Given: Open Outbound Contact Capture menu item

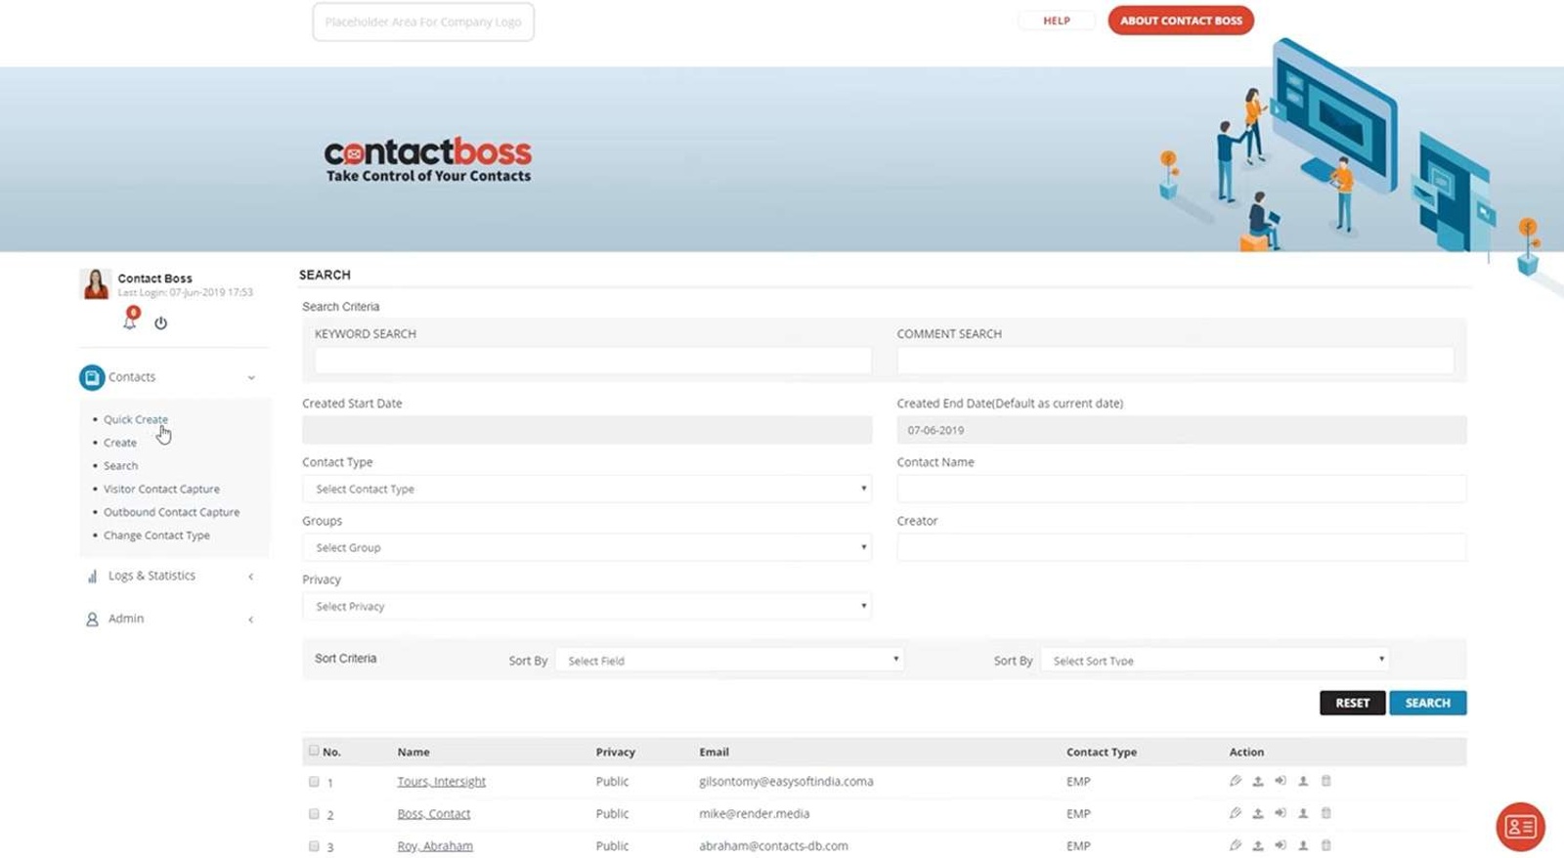Looking at the screenshot, I should point(172,512).
